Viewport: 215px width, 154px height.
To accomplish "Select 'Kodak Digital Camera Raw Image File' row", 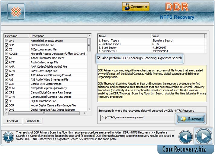I will click(46, 105).
